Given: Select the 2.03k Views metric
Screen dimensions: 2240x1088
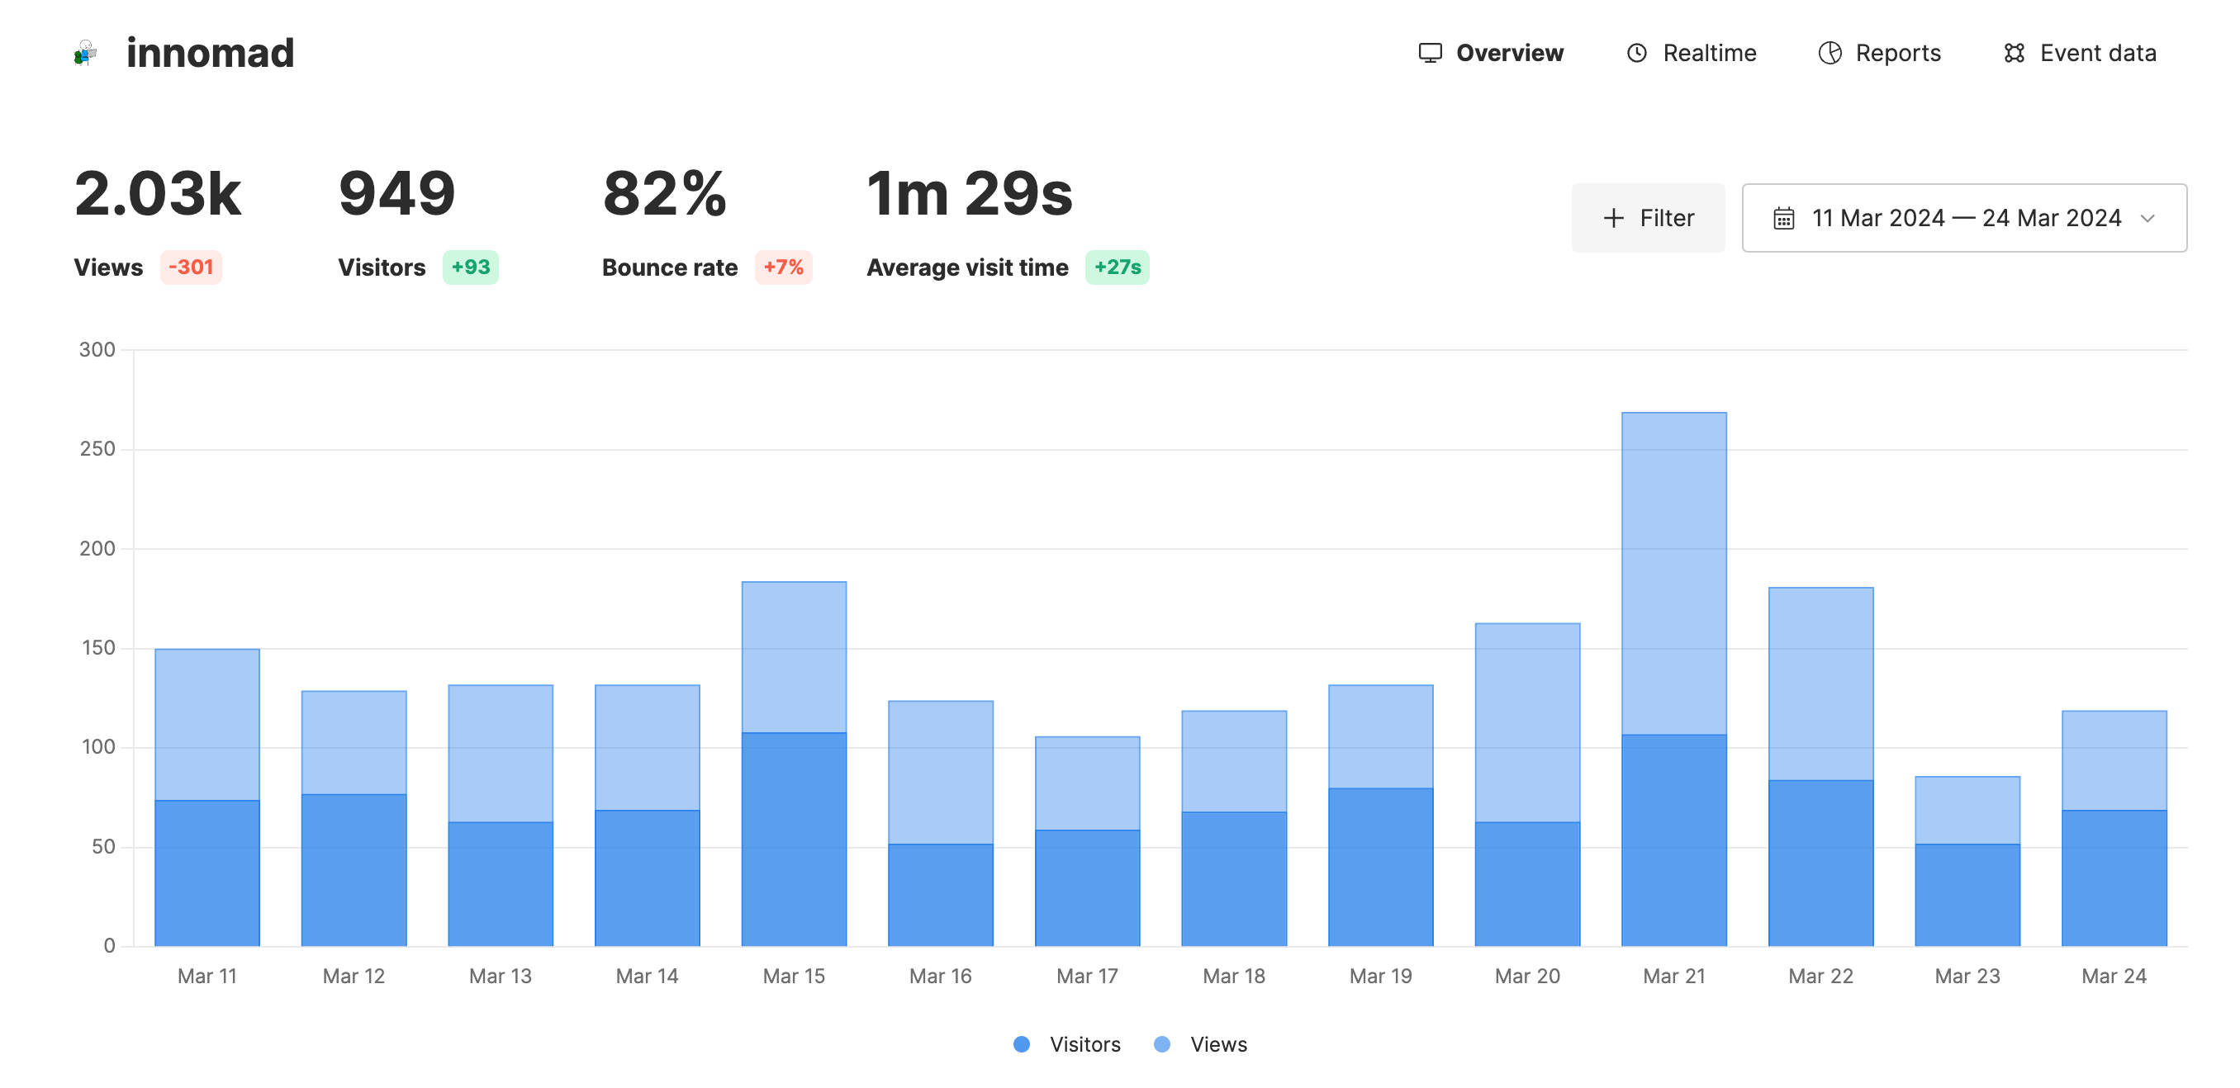Looking at the screenshot, I should click(158, 193).
